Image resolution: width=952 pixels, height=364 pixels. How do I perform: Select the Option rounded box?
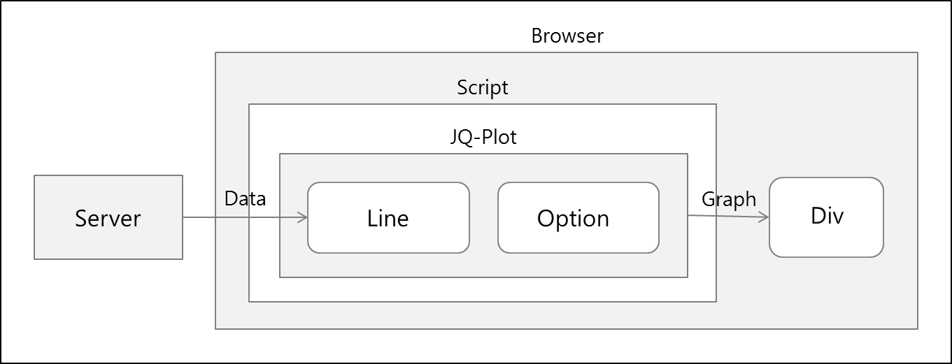(x=578, y=217)
